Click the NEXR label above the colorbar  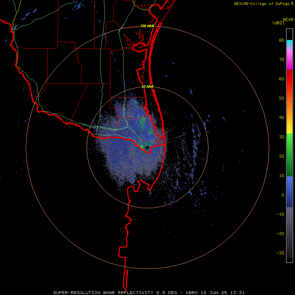coord(288,20)
